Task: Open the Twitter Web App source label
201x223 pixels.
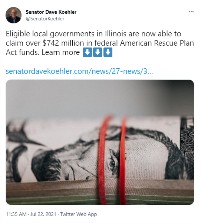Action: (79, 214)
